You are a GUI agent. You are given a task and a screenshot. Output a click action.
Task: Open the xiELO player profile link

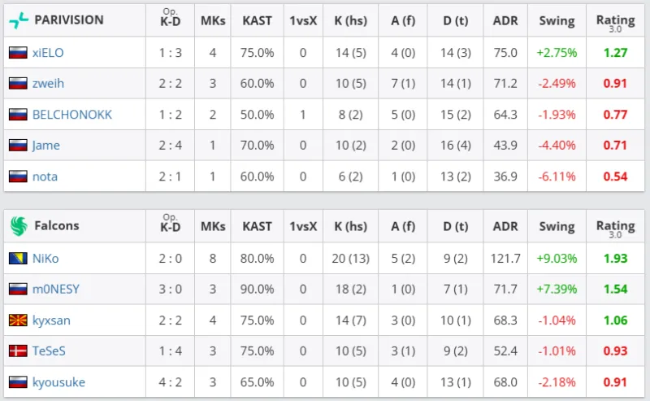click(x=48, y=53)
